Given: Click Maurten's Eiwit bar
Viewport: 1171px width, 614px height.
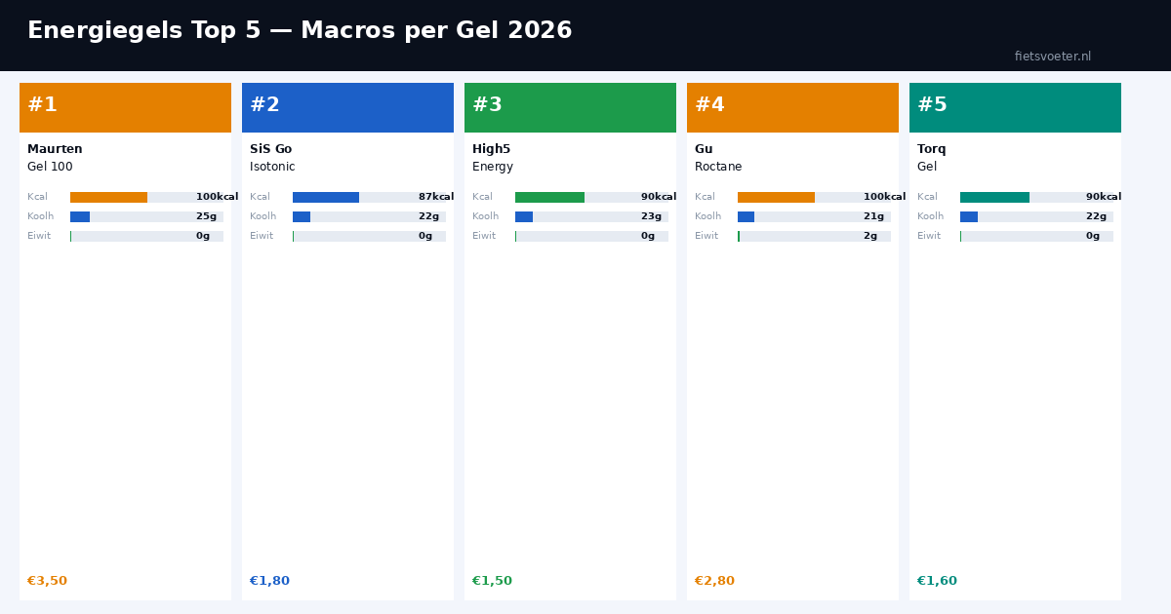Looking at the screenshot, I should pyautogui.click(x=146, y=236).
